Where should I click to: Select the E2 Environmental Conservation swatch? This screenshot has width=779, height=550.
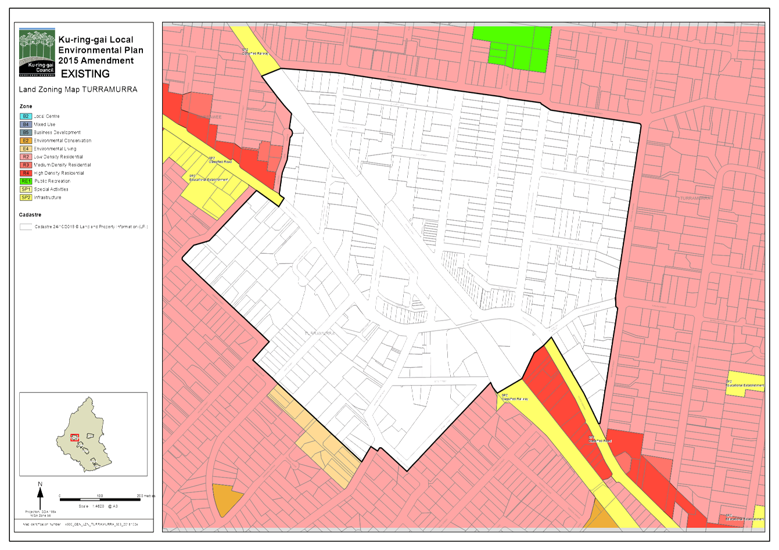26,141
